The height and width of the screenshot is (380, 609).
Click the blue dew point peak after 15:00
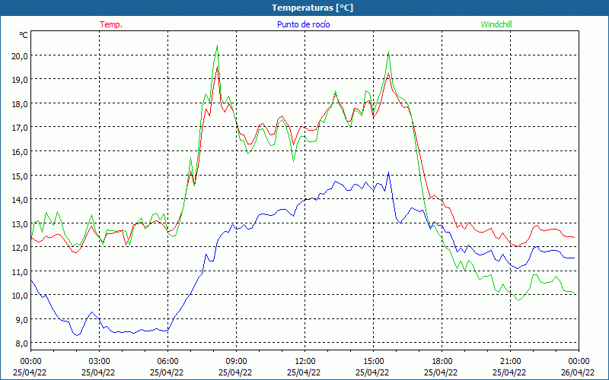[x=388, y=173]
